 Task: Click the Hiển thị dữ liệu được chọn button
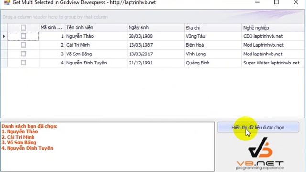click(258, 128)
